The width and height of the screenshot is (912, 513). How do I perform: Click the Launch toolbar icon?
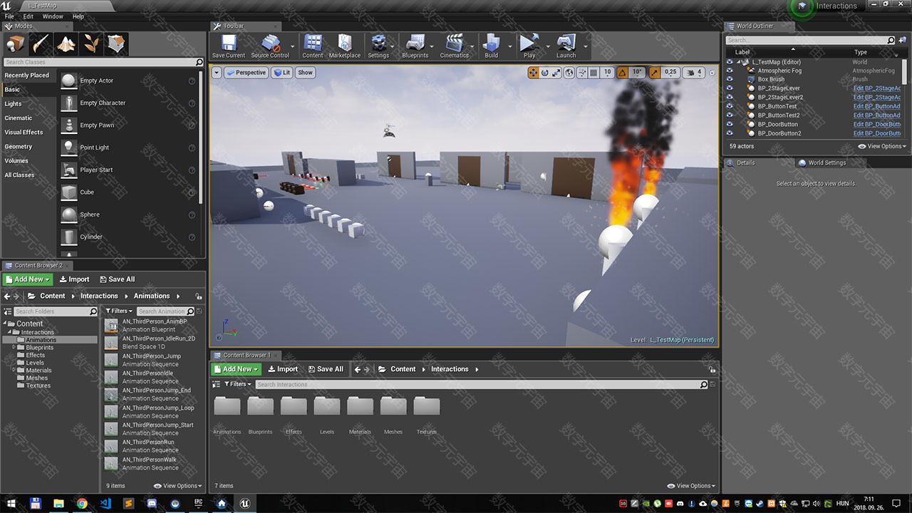(566, 46)
